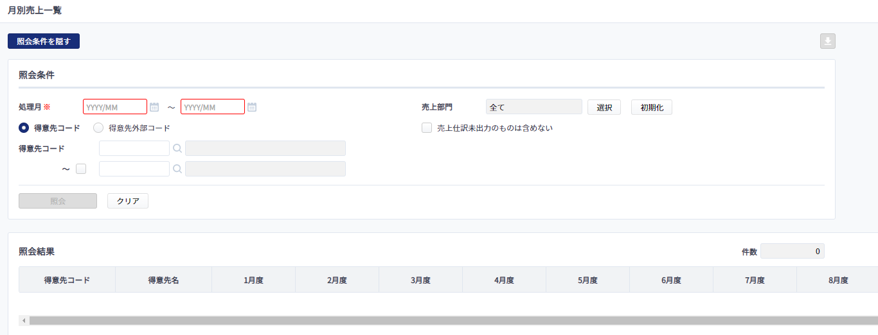This screenshot has width=878, height=335.
Task: Click the first 得意先コード input field
Action: 134,148
